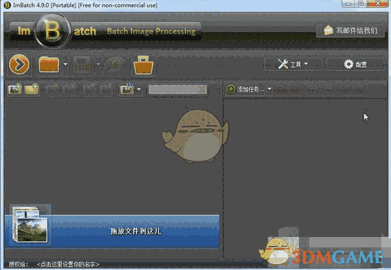Screen dimensions: 391x270
Task: Expand dropdown arrow beside the save disk icon
Action: click(x=98, y=65)
